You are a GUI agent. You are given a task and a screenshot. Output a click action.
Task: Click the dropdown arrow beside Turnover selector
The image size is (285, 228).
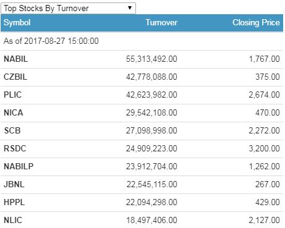(130, 8)
